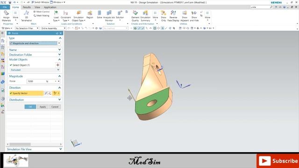The width and height of the screenshot is (299, 168).
Task: Click Reverse Face Display
Action: [x=173, y=16]
